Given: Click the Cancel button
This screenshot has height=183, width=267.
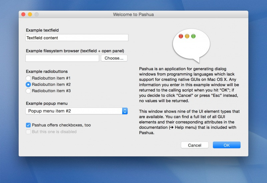Looking at the screenshot, I should pos(195,145).
